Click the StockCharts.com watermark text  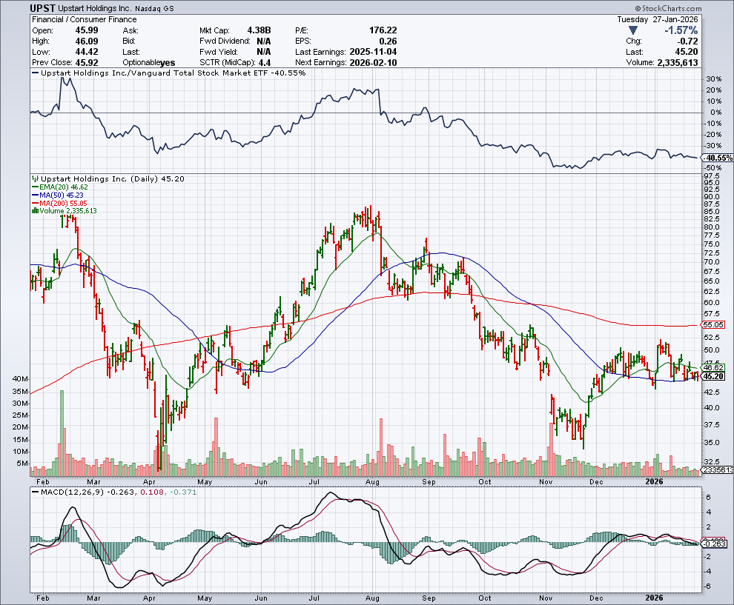point(668,8)
